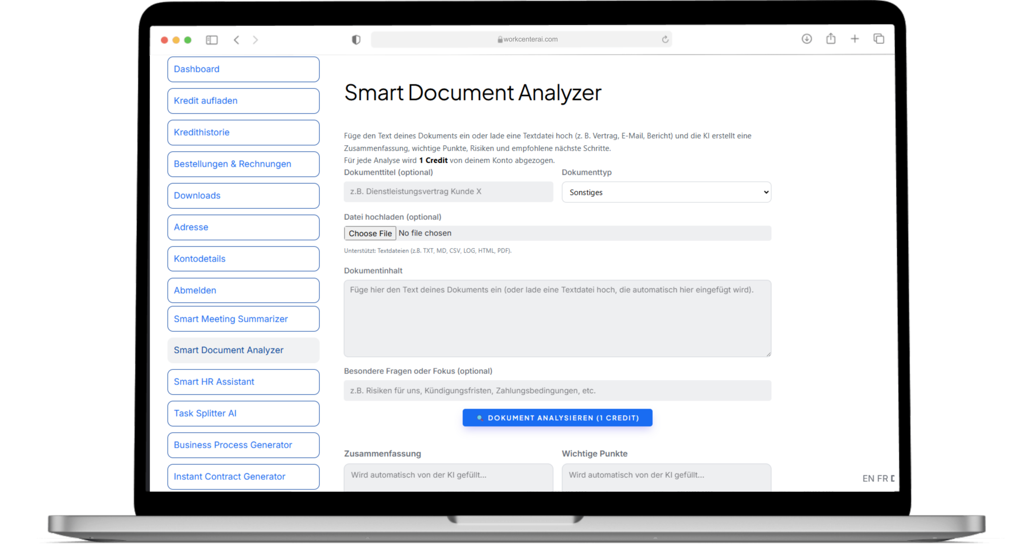Go to Kredit aufladen page
This screenshot has height=551, width=1030.
(243, 101)
